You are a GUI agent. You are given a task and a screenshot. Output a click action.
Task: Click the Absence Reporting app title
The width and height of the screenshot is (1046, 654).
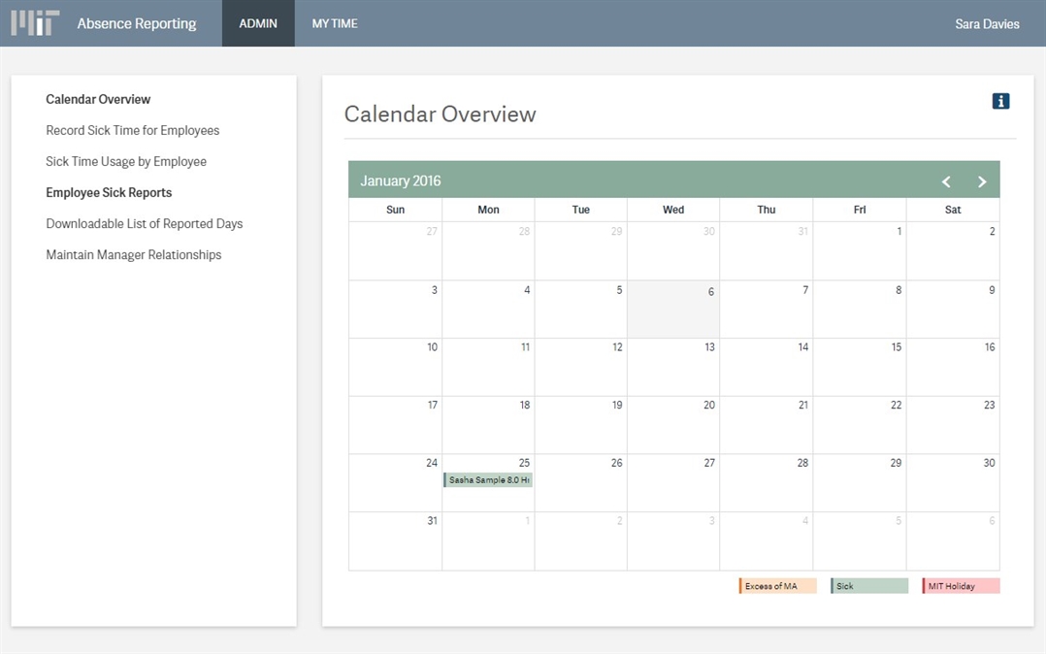pyautogui.click(x=137, y=23)
